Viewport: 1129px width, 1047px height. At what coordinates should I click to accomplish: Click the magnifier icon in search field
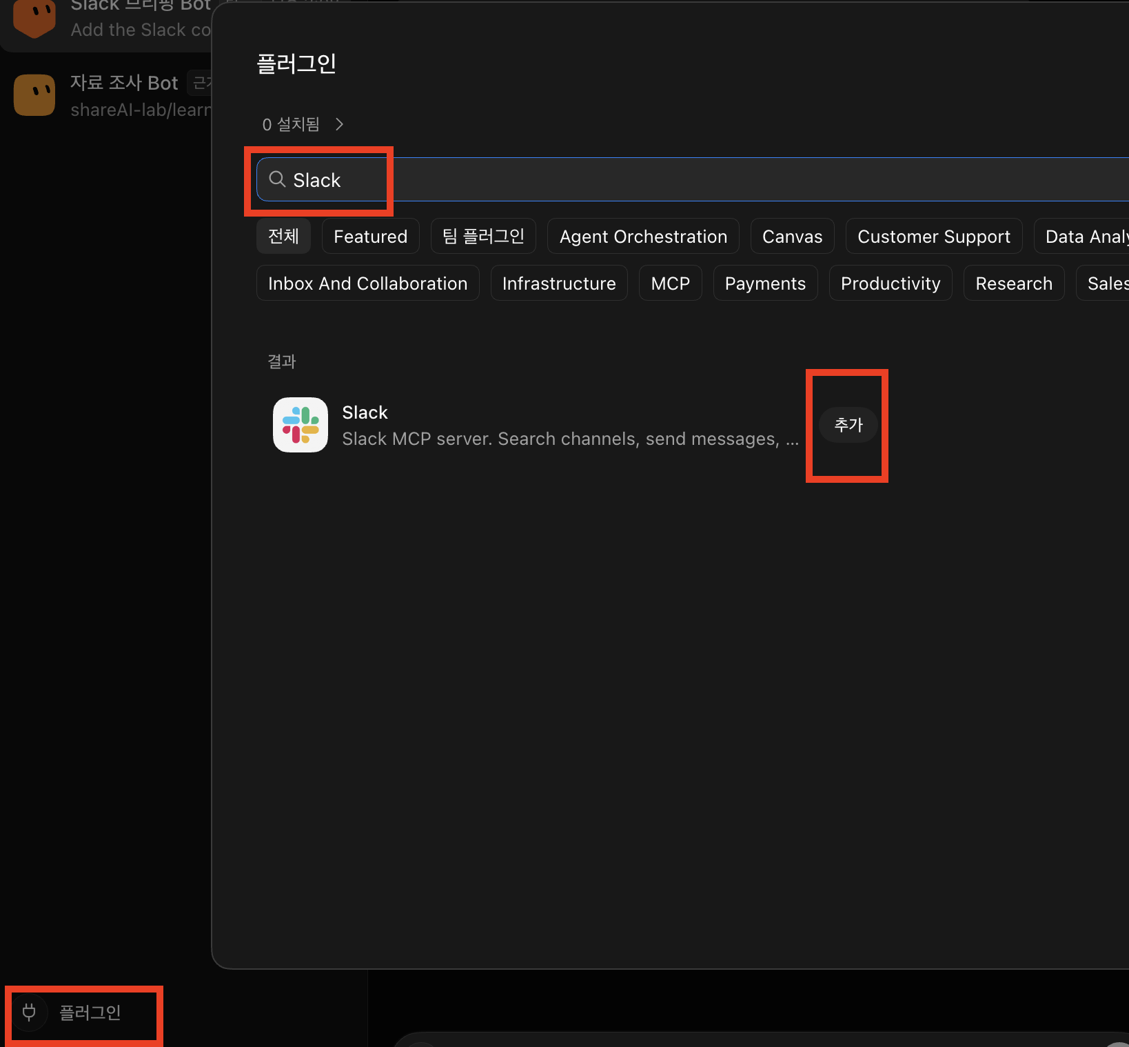tap(277, 179)
